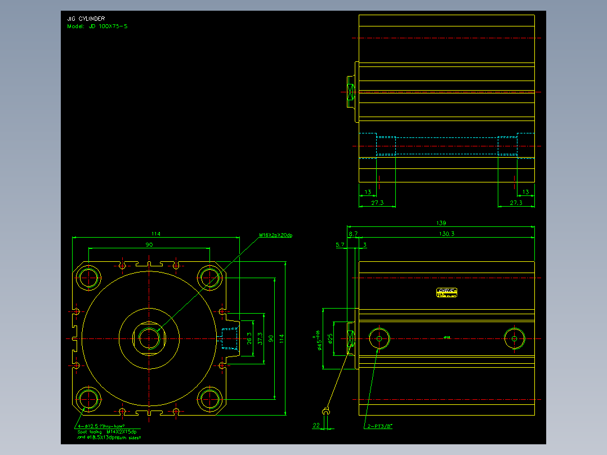Click the vertical "114" height dimension
607x455 pixels.
[x=282, y=339]
